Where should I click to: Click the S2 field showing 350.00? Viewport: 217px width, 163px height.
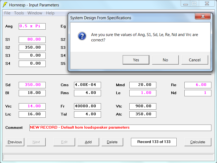(x=32, y=48)
